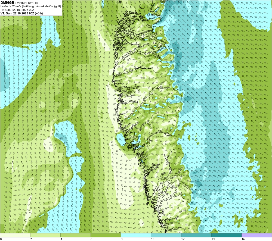Click the 0–2 m/s palest legend swatch
The image size is (272, 241).
click(15, 235)
